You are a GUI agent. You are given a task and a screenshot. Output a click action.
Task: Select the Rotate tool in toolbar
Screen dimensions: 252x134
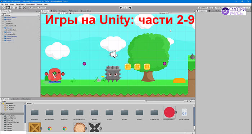(x=12, y=8)
